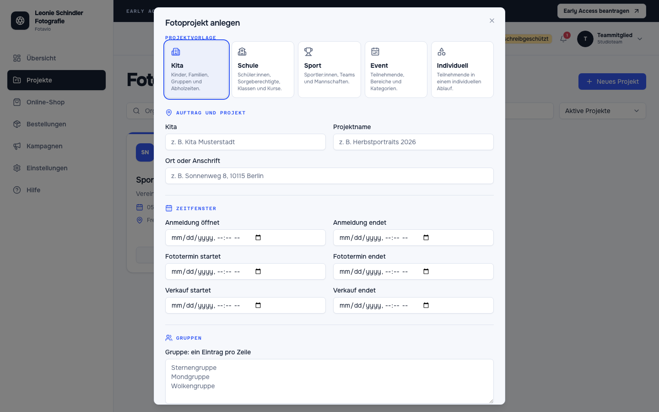Image resolution: width=659 pixels, height=412 pixels.
Task: Open Hilfe in the sidebar
Action: 56,190
